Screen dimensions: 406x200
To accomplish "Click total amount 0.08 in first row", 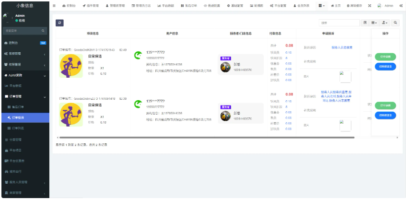I will point(289,46).
